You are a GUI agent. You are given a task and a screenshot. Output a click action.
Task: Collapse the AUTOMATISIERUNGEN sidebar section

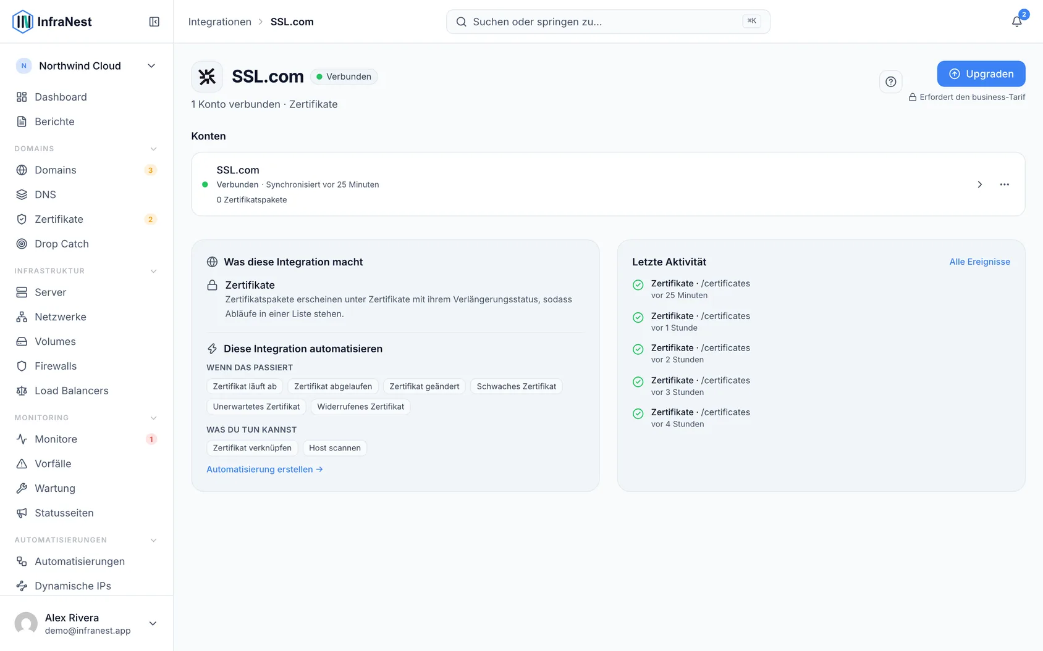154,540
